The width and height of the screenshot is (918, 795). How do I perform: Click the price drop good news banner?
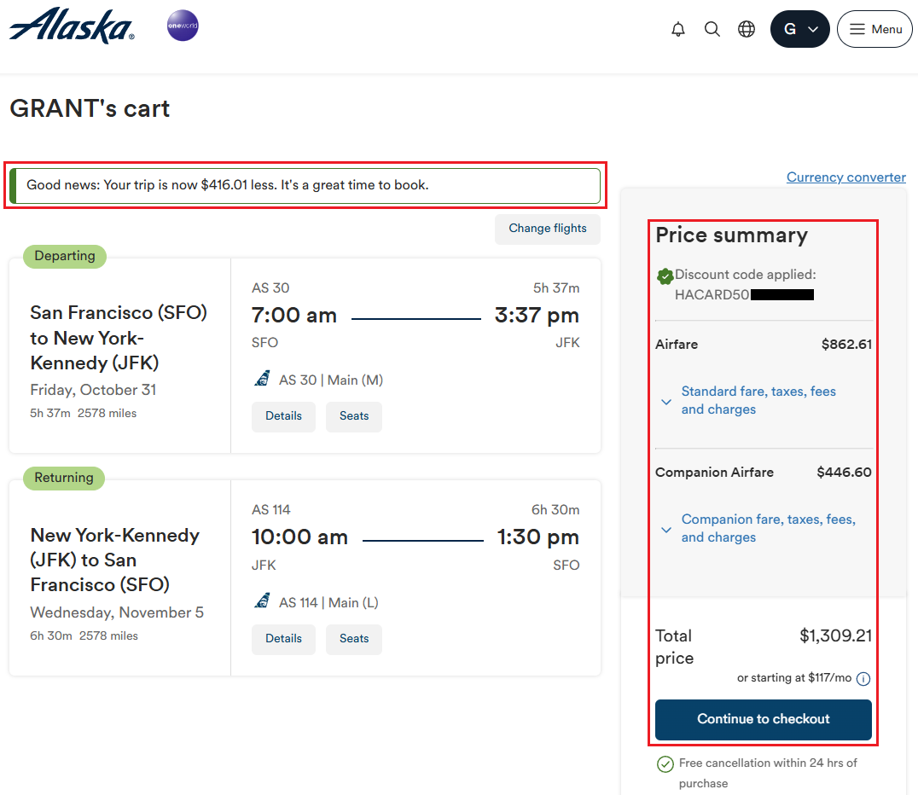[305, 185]
